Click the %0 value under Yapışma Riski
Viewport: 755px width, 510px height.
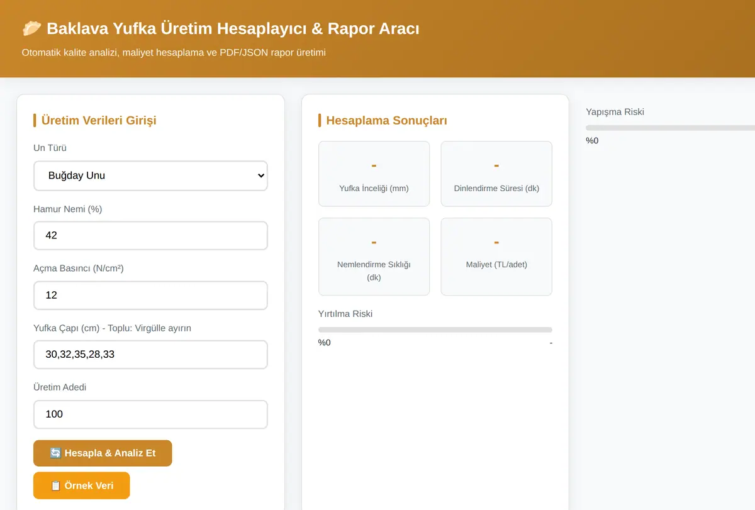tap(592, 141)
